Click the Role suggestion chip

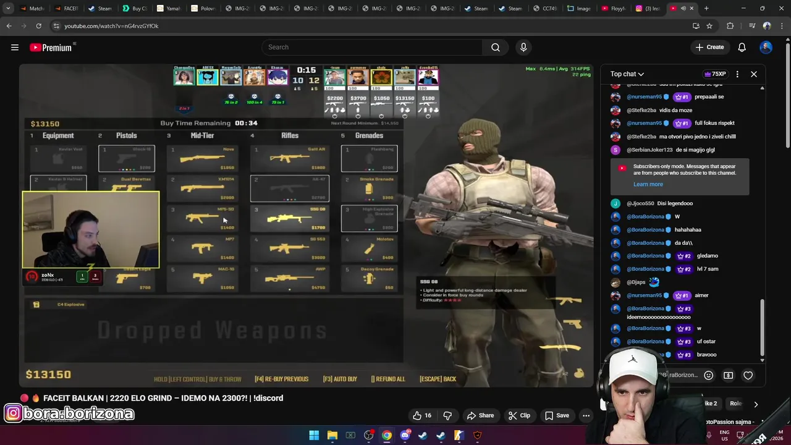735,404
